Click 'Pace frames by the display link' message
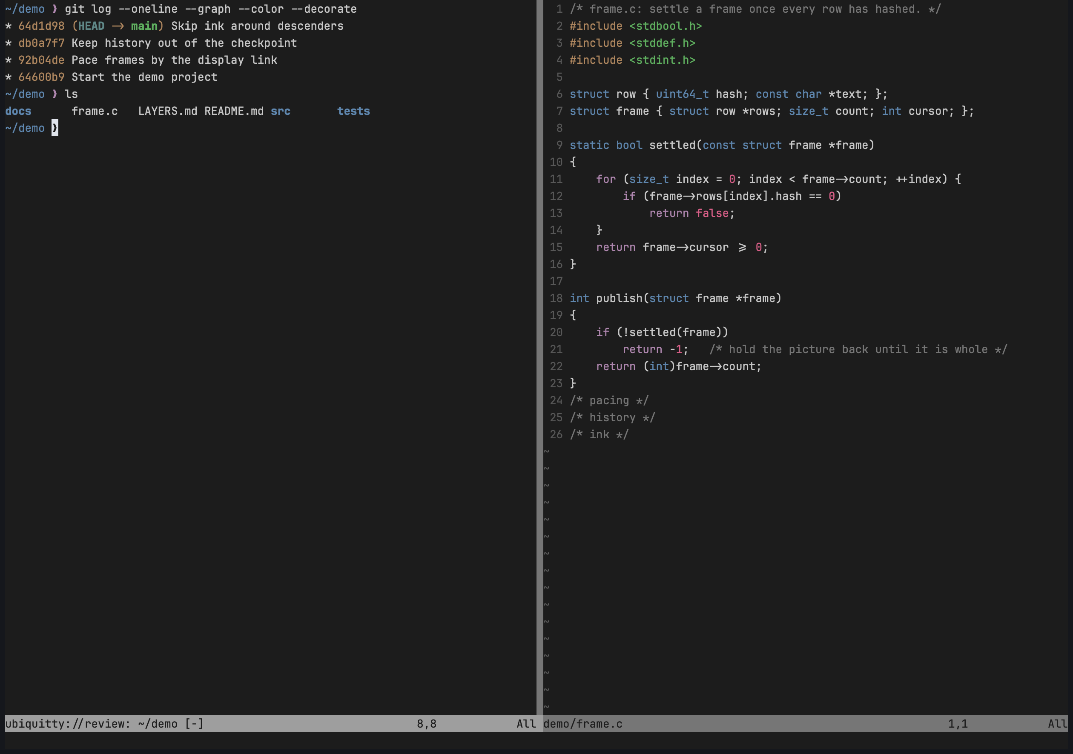This screenshot has width=1073, height=754. (x=174, y=60)
